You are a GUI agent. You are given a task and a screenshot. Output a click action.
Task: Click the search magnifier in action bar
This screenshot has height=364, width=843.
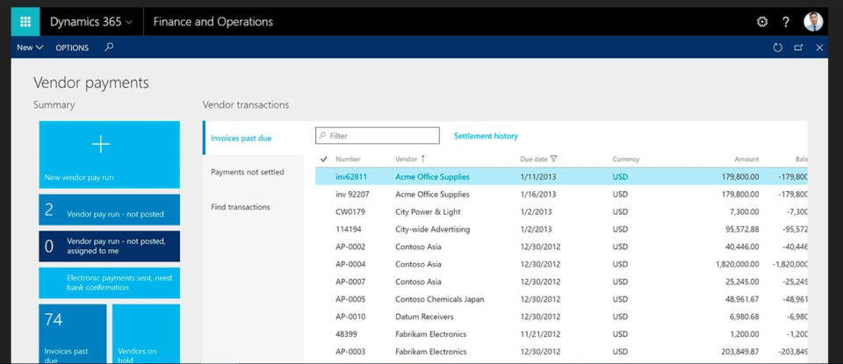(x=110, y=47)
